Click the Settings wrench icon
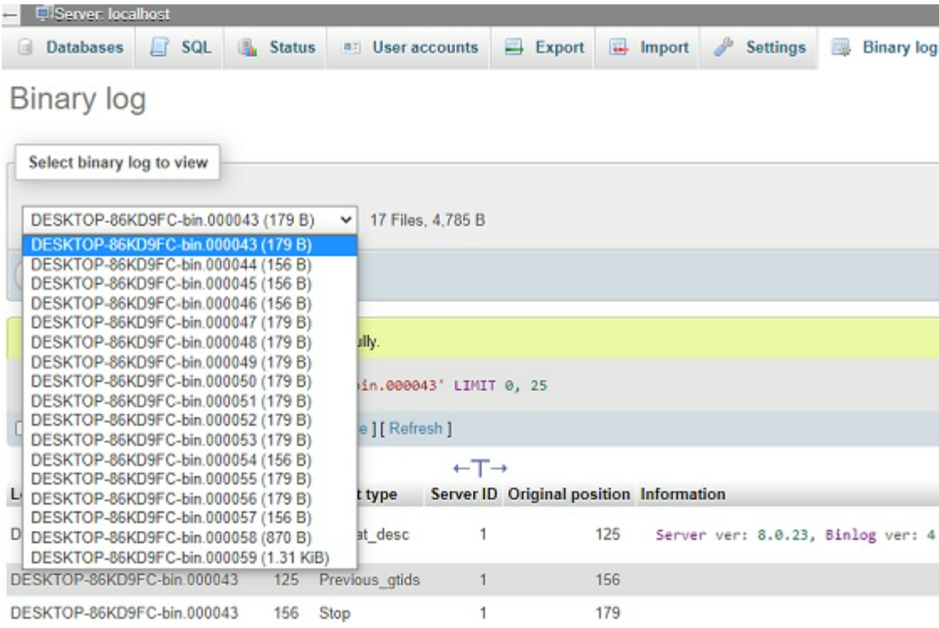939x628 pixels. [723, 48]
